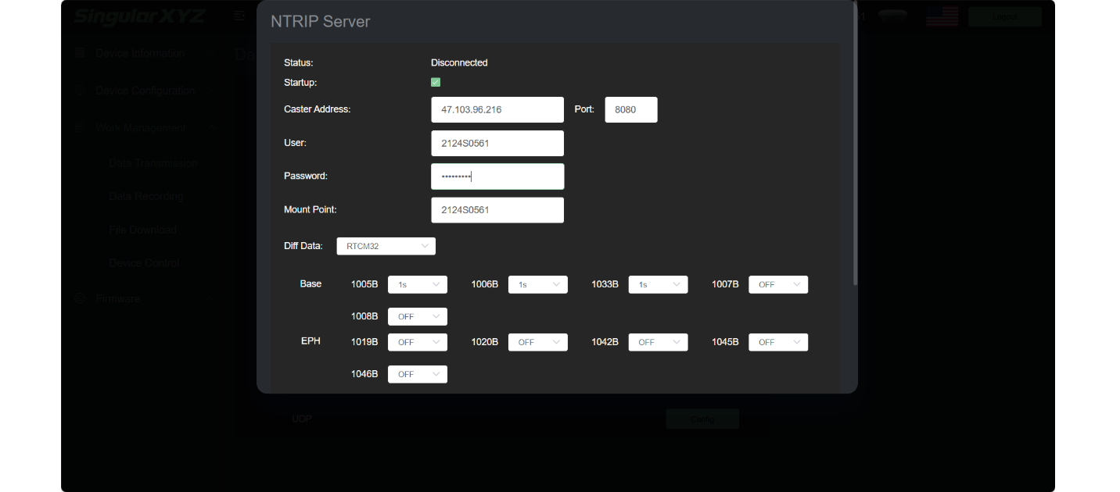Click the Device Information sidebar icon
The image size is (1120, 492).
(80, 53)
